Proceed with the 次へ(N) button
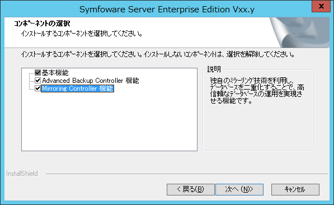 pyautogui.click(x=239, y=189)
